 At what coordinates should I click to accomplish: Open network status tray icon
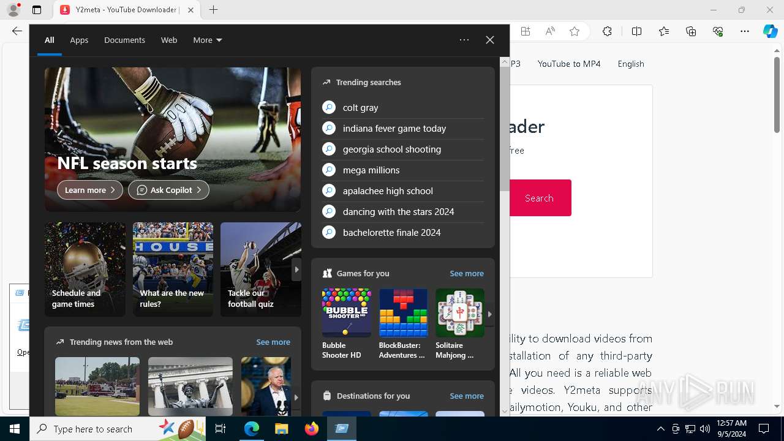[x=690, y=429]
